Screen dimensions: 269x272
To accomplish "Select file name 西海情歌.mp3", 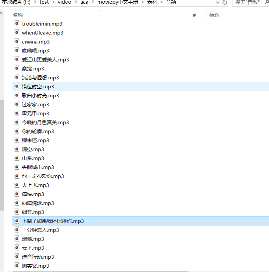I will pos(38,203).
